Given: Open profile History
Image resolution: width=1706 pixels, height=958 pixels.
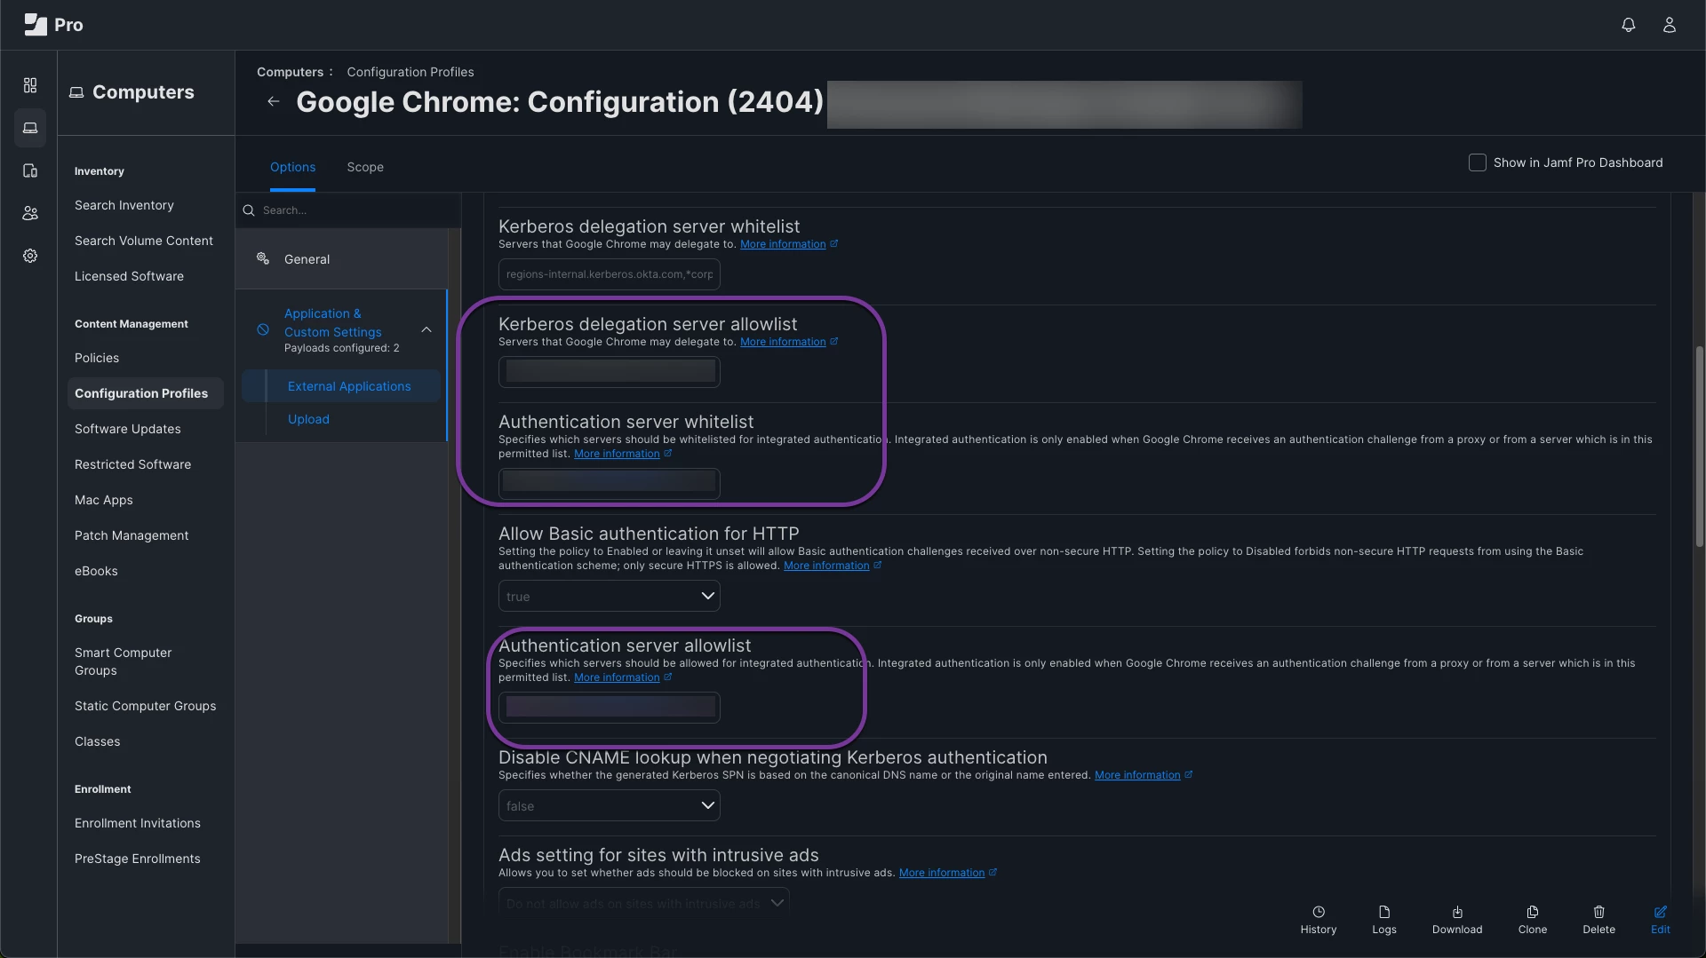Looking at the screenshot, I should click(x=1319, y=920).
